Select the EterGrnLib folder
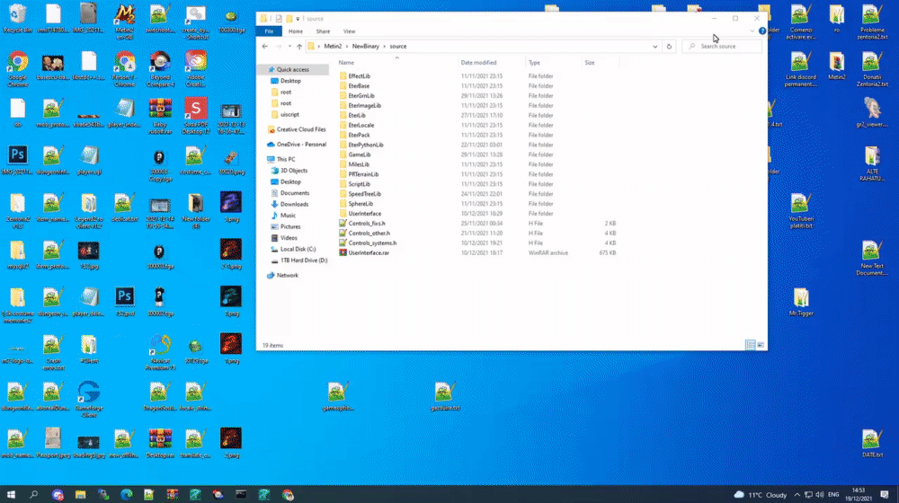The image size is (899, 503). 361,96
